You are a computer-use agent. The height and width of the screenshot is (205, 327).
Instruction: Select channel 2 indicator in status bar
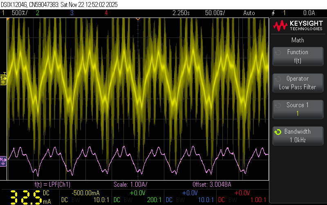pos(38,13)
